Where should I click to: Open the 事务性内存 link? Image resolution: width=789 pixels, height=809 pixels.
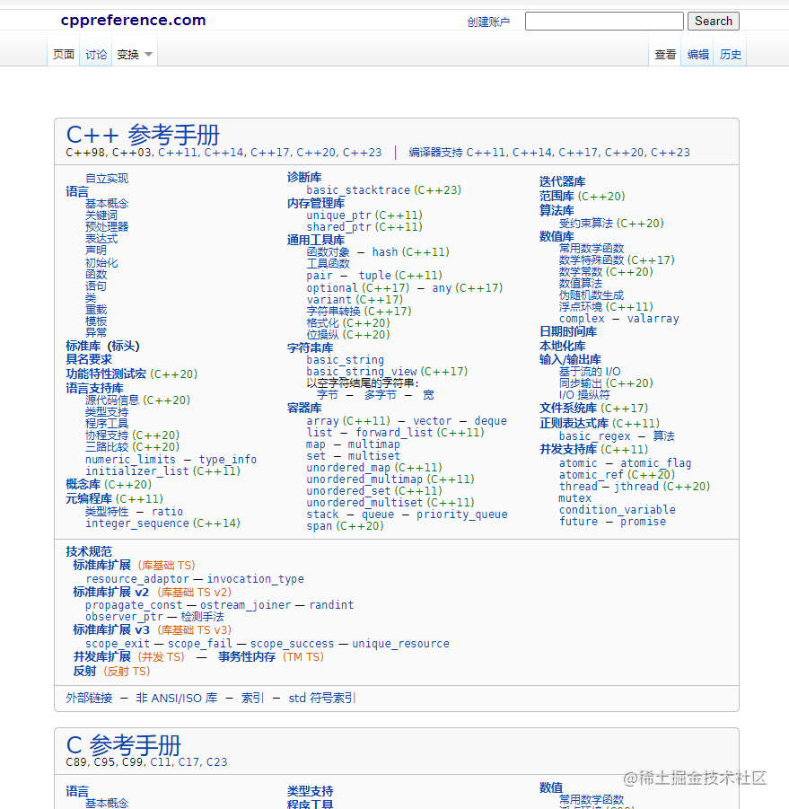click(x=247, y=656)
